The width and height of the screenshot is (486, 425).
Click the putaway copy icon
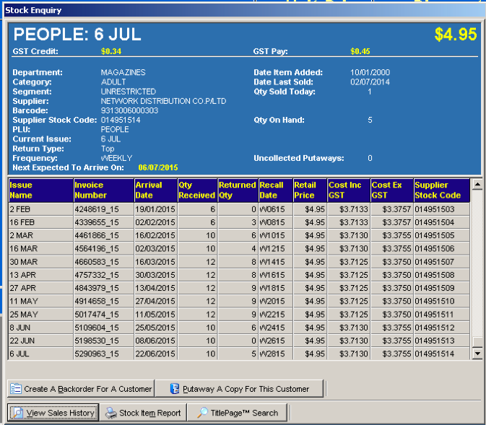[x=174, y=388]
